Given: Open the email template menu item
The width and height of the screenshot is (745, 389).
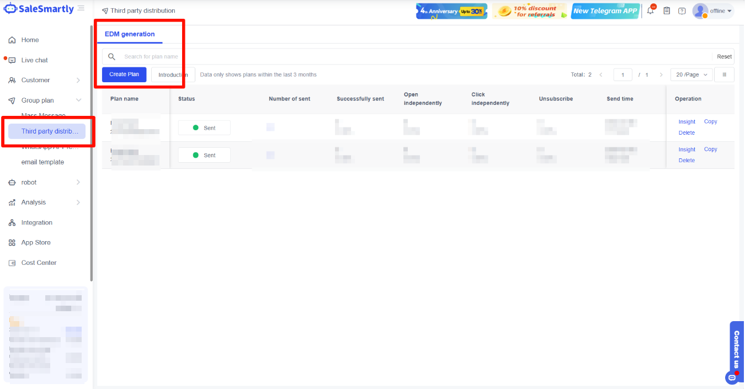Looking at the screenshot, I should click(x=42, y=162).
